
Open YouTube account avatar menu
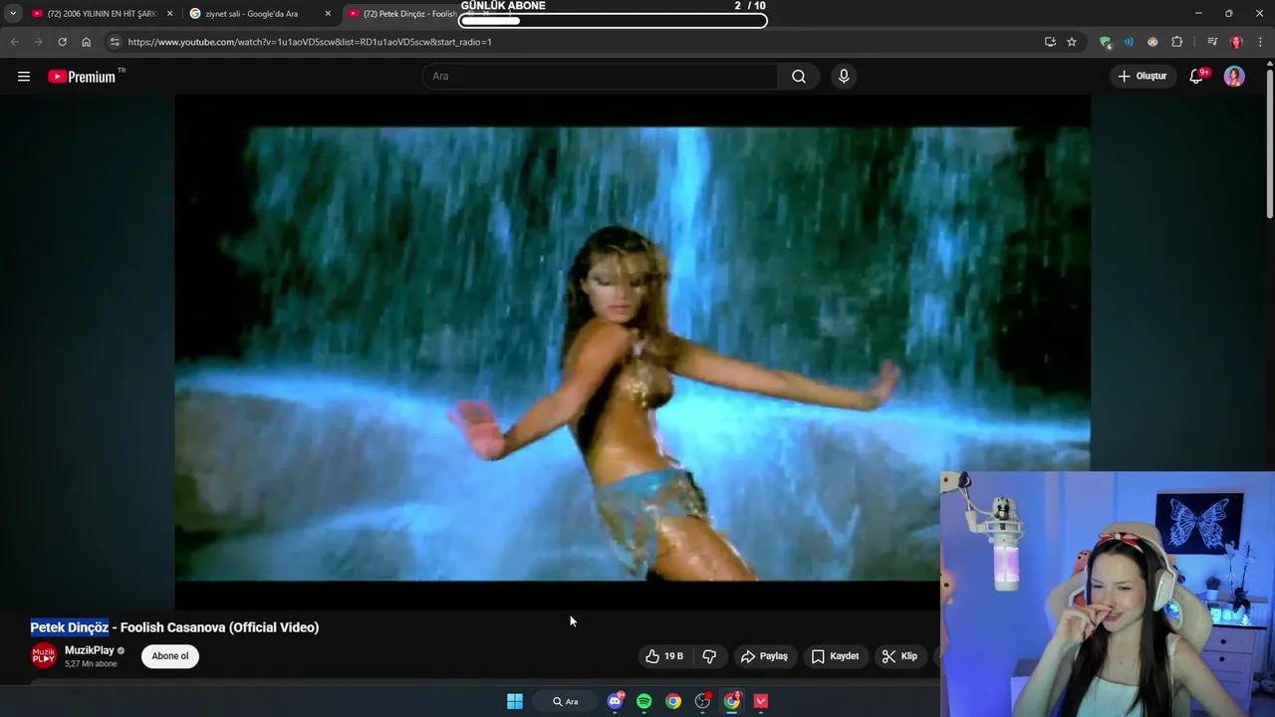pyautogui.click(x=1234, y=77)
